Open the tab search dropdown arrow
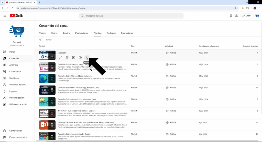 pos(2,2)
